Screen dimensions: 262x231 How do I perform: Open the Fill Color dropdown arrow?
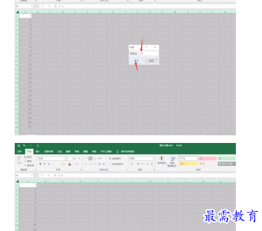point(66,164)
